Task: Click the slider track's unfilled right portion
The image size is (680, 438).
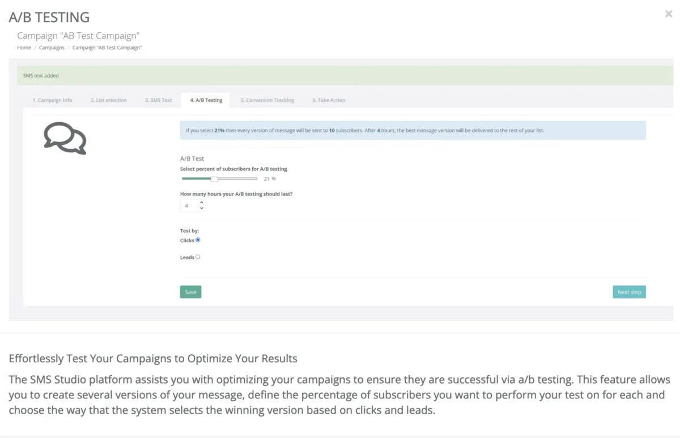Action: pos(238,179)
